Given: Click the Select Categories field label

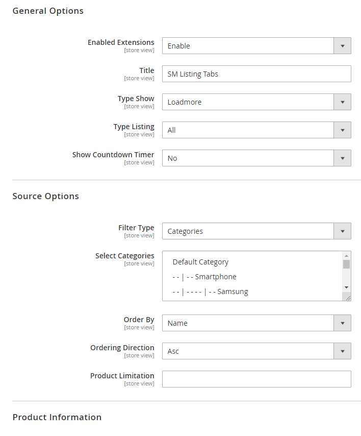Looking at the screenshot, I should (x=124, y=256).
